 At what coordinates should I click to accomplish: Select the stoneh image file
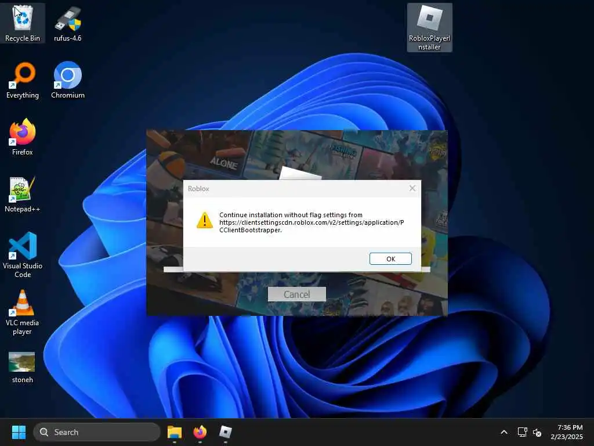click(x=23, y=367)
